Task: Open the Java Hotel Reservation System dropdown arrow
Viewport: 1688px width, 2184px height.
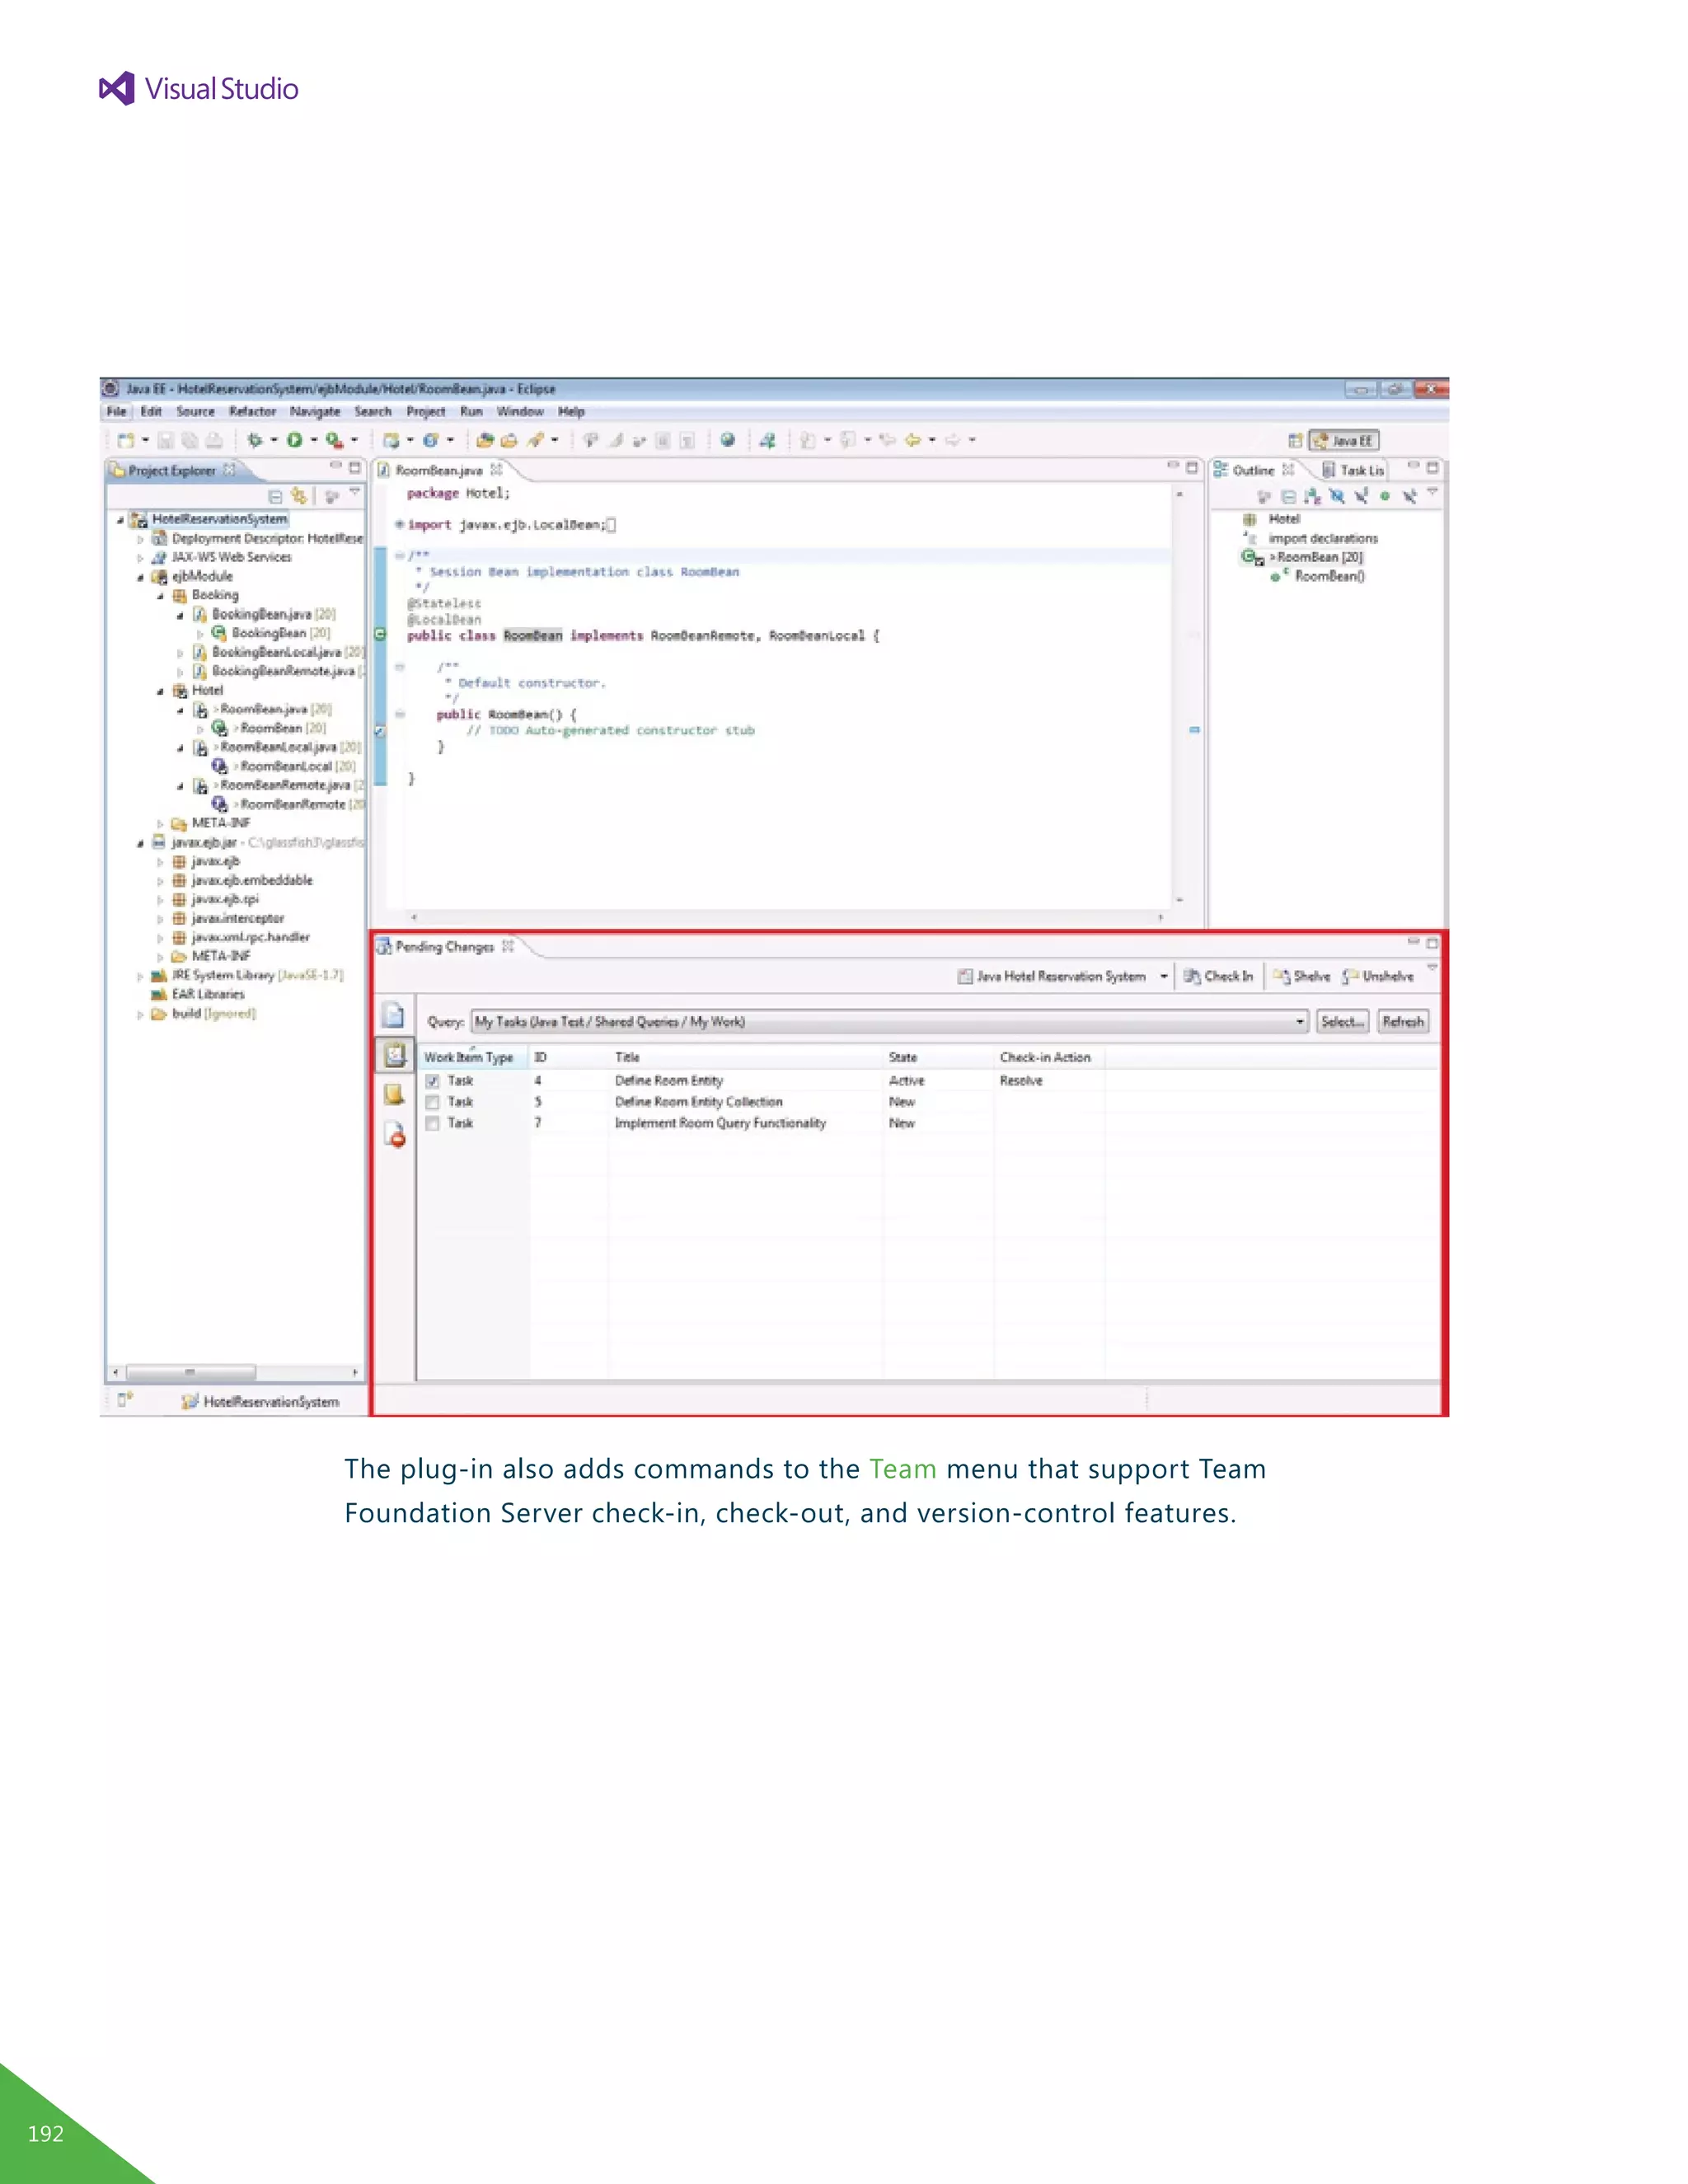Action: tap(1163, 976)
